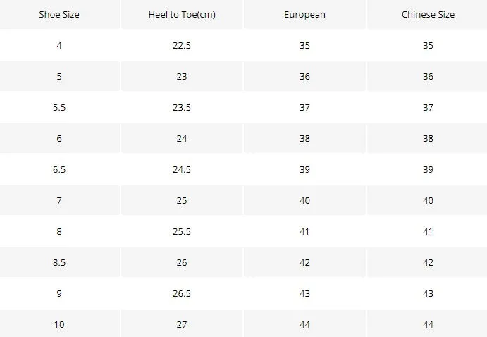Screen dimensions: 487x337
Task: Click Chinese size 36 cell
Action: click(x=428, y=76)
